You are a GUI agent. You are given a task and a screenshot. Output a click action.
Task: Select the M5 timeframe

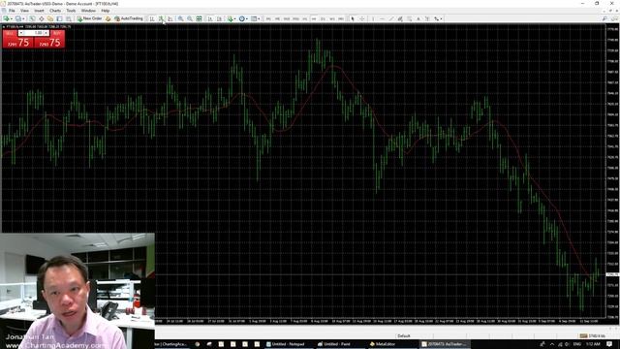277,18
